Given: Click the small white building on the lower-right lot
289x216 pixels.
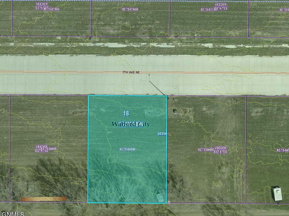Looking at the screenshot, I should point(277,194).
